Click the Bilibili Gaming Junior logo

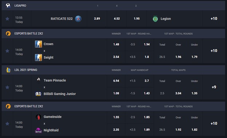point(38,94)
